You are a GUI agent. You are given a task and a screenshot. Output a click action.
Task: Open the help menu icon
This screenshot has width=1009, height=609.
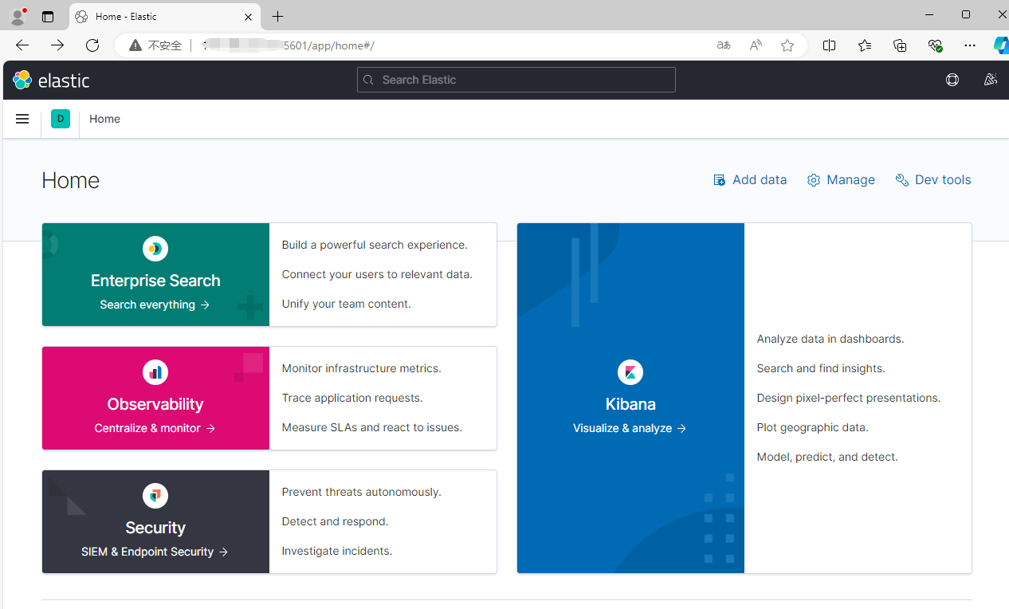pyautogui.click(x=952, y=80)
